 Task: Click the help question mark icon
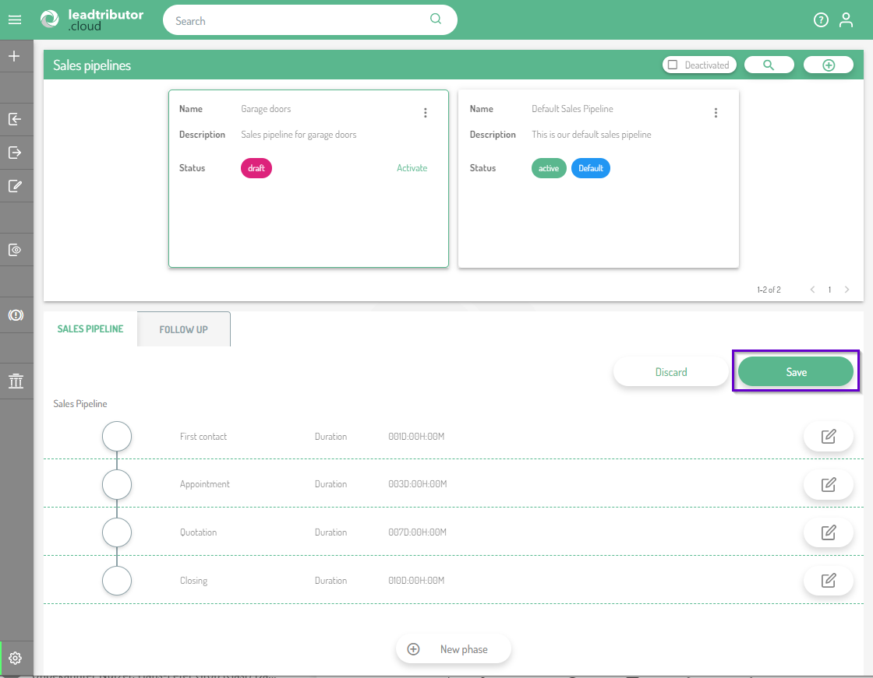821,20
